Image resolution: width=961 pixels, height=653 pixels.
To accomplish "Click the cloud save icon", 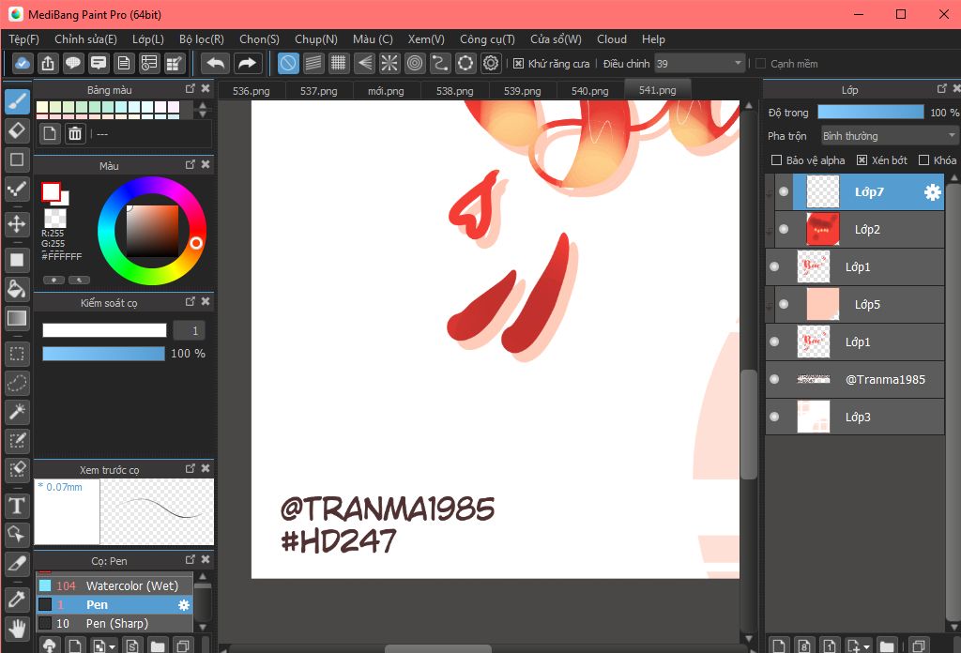I will [x=23, y=63].
